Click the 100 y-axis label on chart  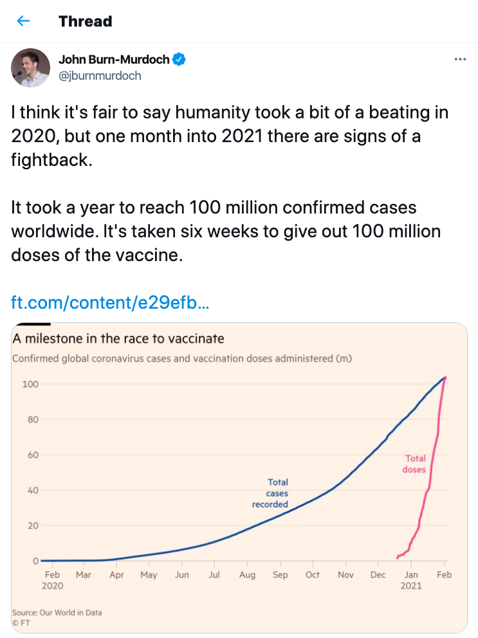[31, 384]
